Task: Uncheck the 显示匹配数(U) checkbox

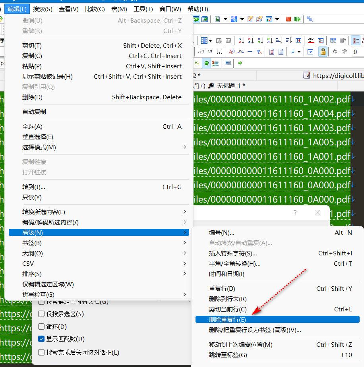Action: click(41, 339)
